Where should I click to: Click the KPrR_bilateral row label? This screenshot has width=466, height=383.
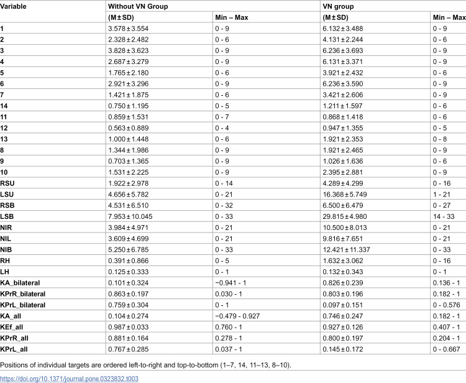point(22,294)
